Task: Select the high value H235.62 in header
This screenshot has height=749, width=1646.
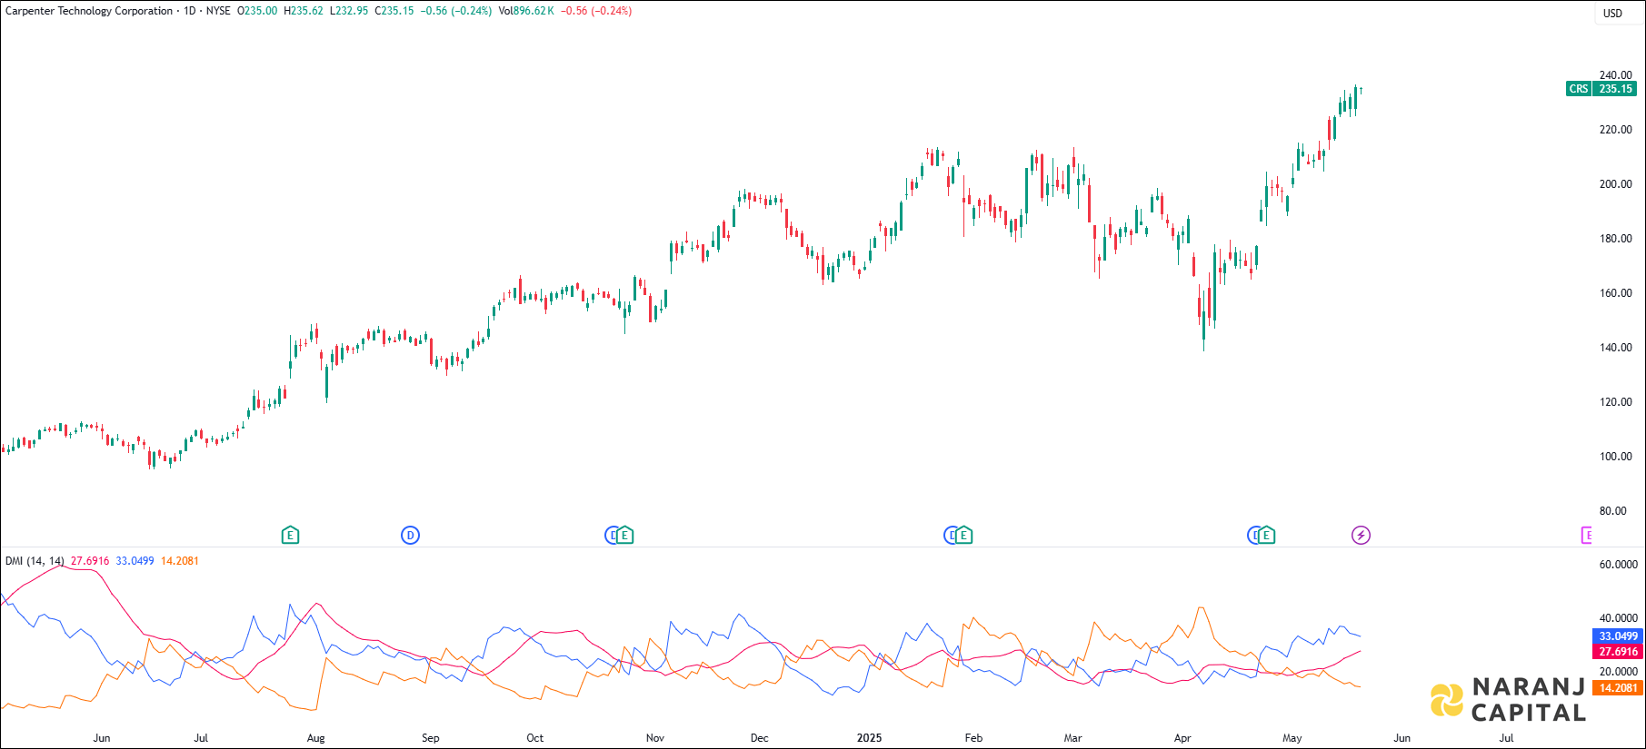Action: click(x=304, y=11)
